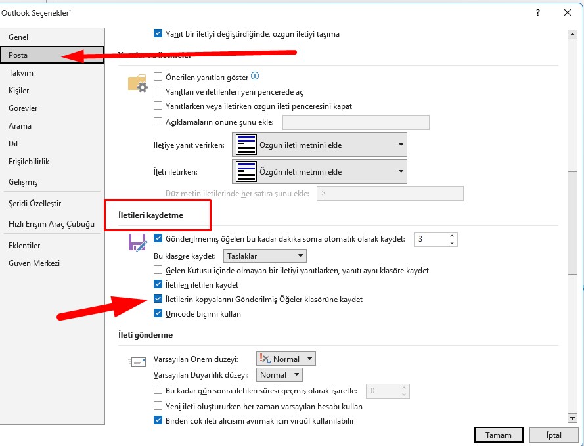Screen dimensions: 584x446
Task: Open the Arama category
Action: (x=53, y=126)
